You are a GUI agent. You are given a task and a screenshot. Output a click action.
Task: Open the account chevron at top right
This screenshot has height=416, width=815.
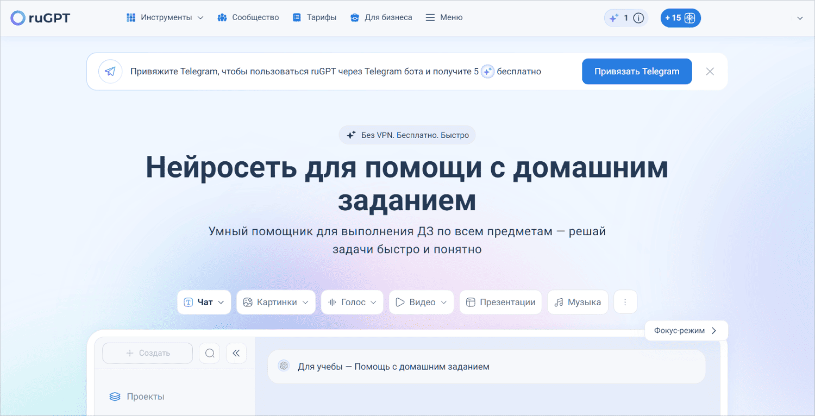tap(800, 17)
